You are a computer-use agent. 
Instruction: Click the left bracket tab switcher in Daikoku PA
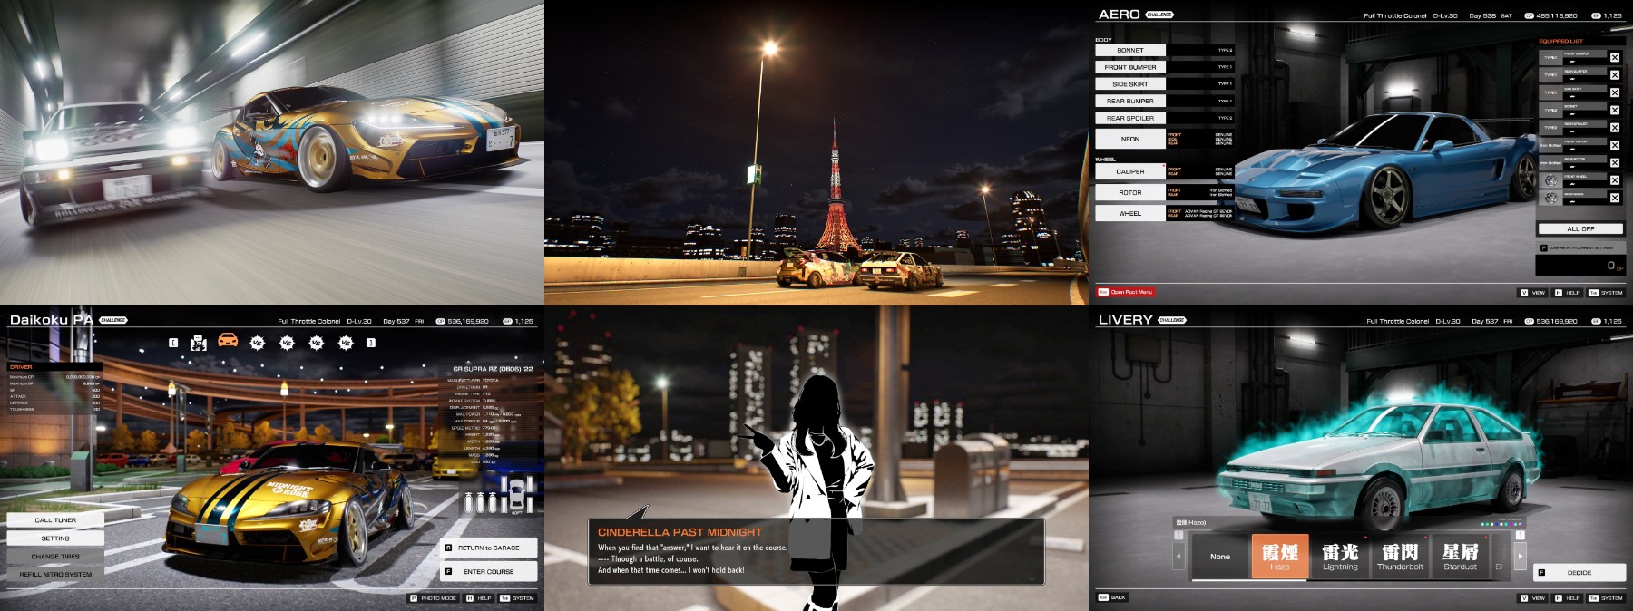[x=173, y=343]
